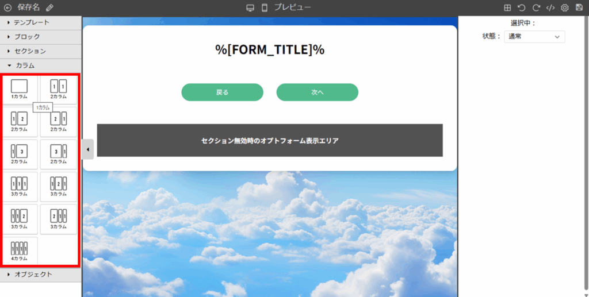
Task: Click the back arrow icon beside 保存名
Action: 7,7
